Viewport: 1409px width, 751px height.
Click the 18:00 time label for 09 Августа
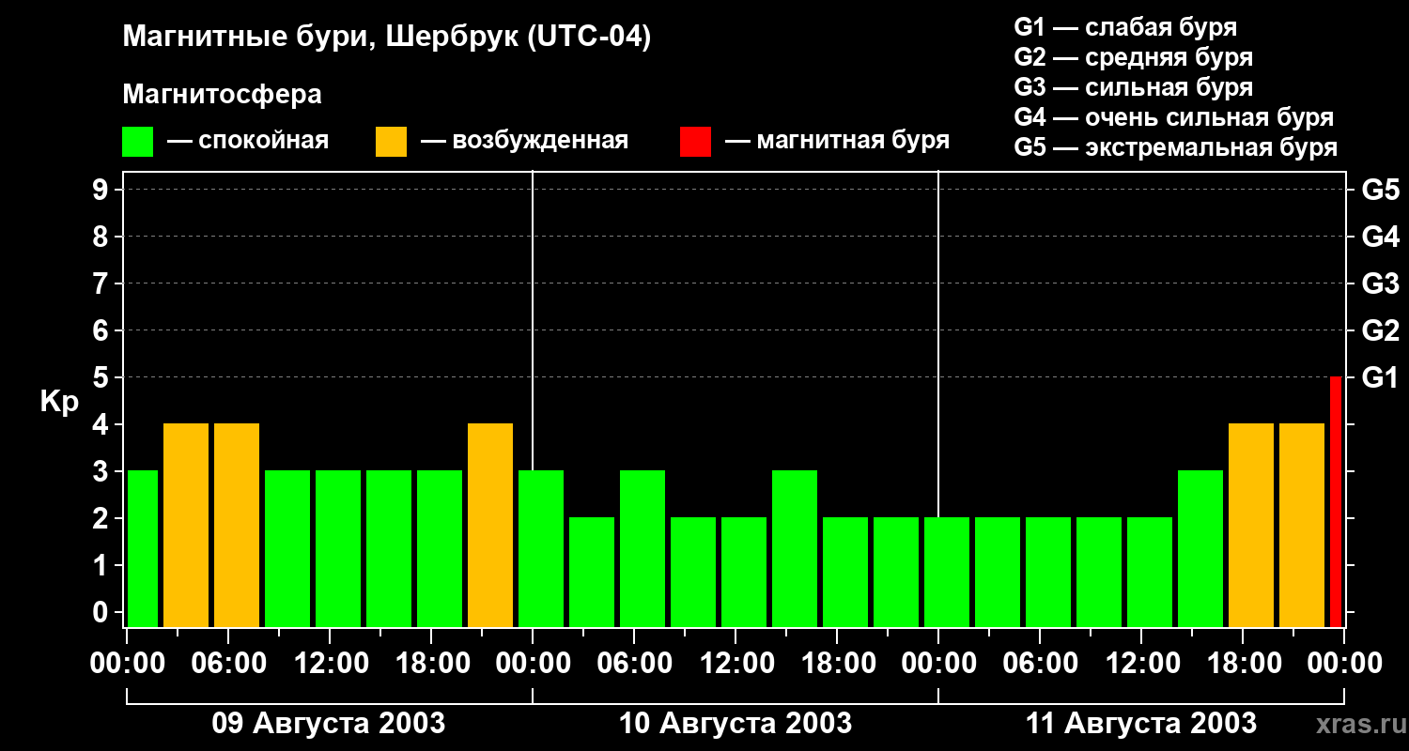coord(431,664)
